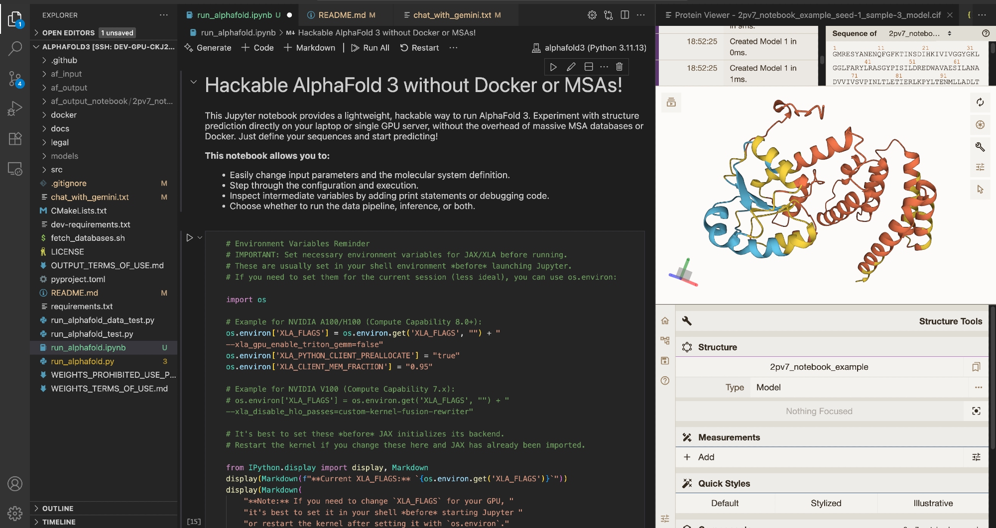Apply the Stylized quick style
This screenshot has height=528, width=996.
click(826, 503)
